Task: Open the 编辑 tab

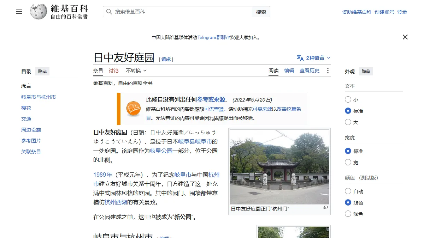Action: (x=289, y=71)
